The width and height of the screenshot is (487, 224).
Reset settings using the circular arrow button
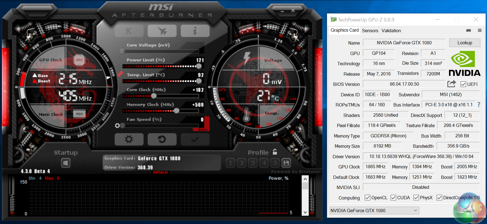coord(162,139)
